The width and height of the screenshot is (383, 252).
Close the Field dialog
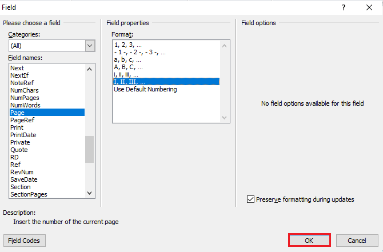point(369,7)
